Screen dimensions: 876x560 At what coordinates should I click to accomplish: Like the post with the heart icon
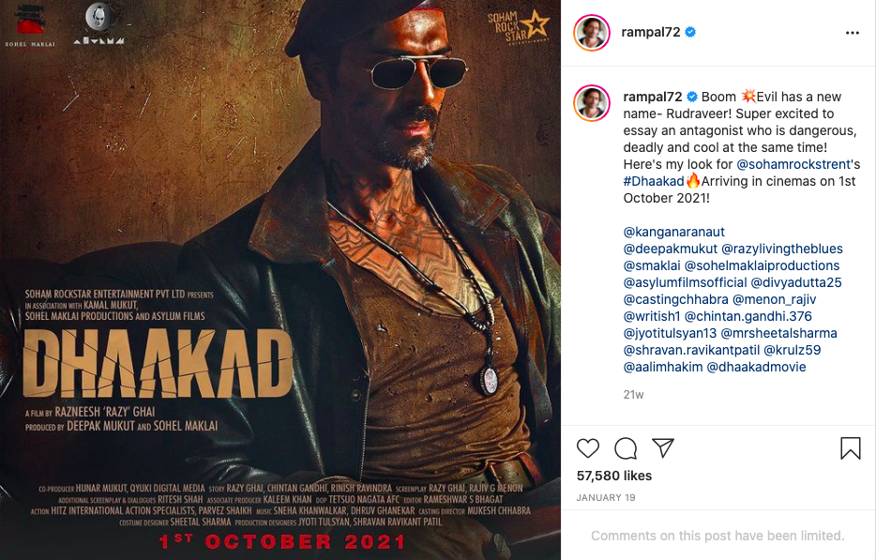[588, 448]
